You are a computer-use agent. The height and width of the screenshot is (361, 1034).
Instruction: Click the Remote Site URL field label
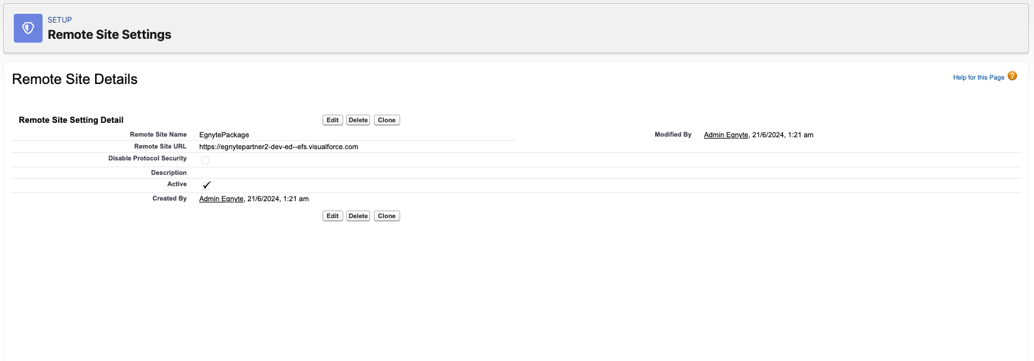pos(160,147)
